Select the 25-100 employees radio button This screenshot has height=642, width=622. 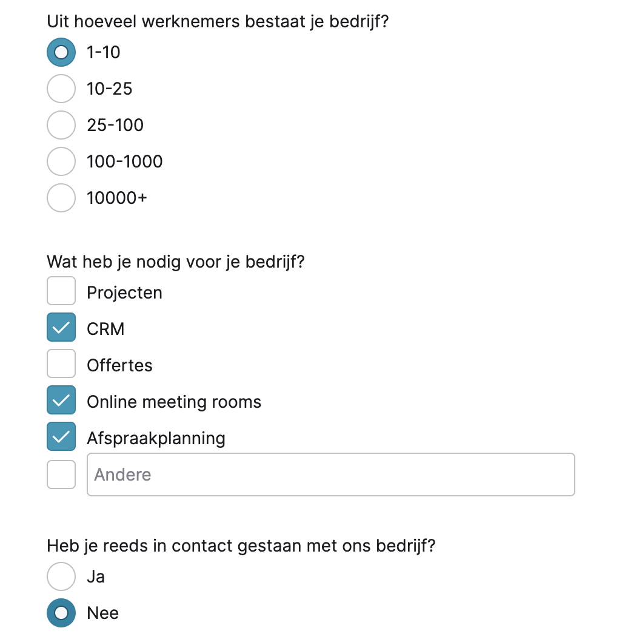[x=61, y=126]
